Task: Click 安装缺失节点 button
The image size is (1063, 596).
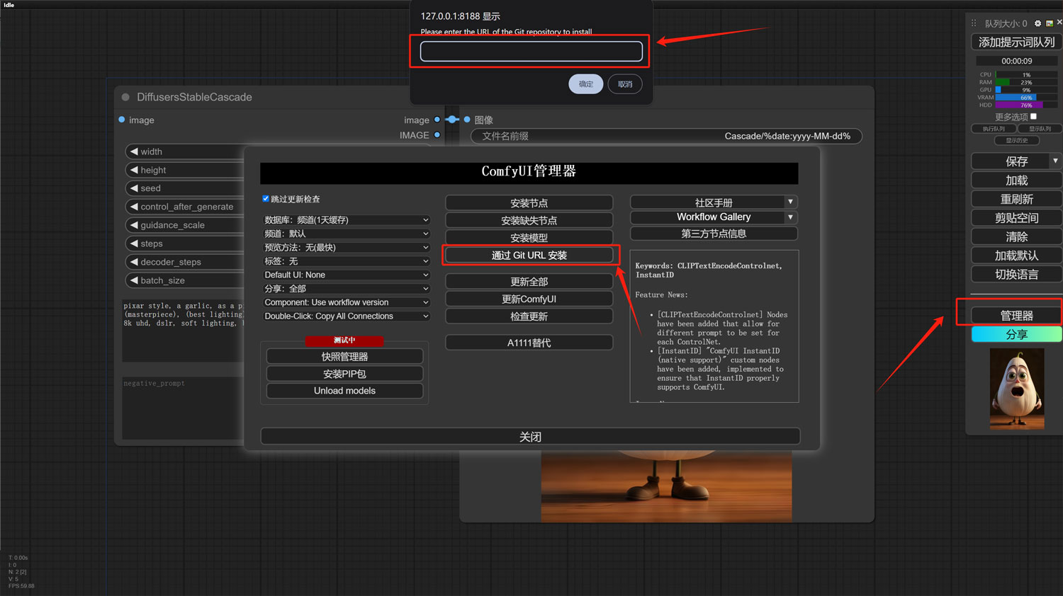Action: pyautogui.click(x=529, y=220)
